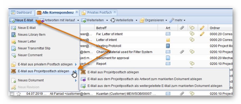Select E-Mail aus Projektpostfach ablegen in submenu

pos(154,72)
